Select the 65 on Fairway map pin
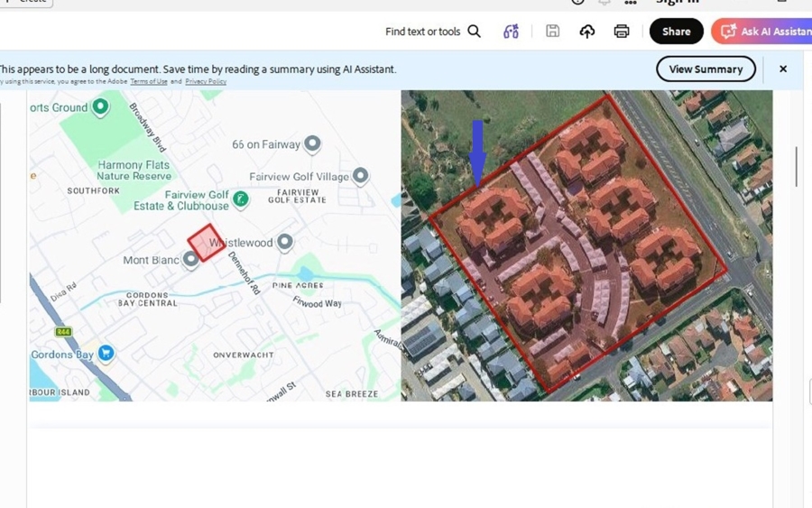Image resolution: width=812 pixels, height=508 pixels. pos(313,143)
